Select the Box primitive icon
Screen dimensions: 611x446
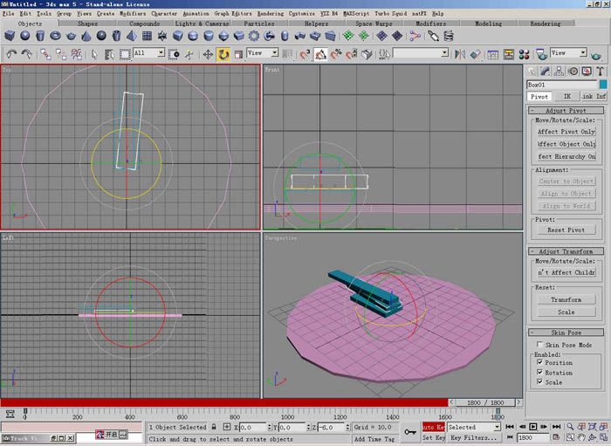10,37
